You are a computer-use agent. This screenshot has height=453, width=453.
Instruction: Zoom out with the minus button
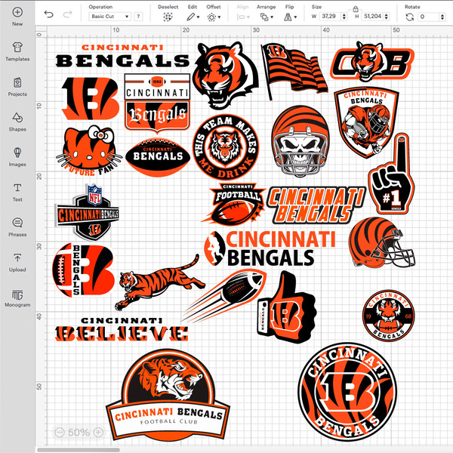click(x=60, y=432)
